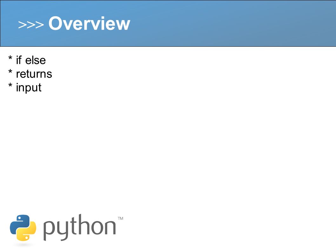Click the asterisk before 'input'

tap(10, 86)
